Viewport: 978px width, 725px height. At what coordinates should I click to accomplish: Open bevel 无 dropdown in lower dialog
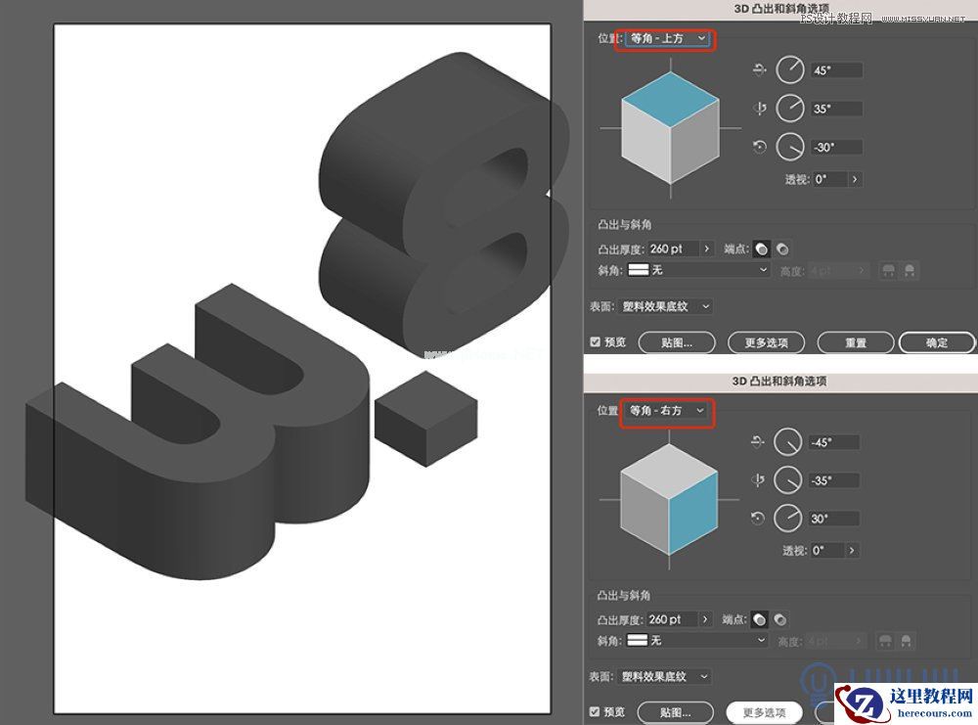tap(696, 640)
